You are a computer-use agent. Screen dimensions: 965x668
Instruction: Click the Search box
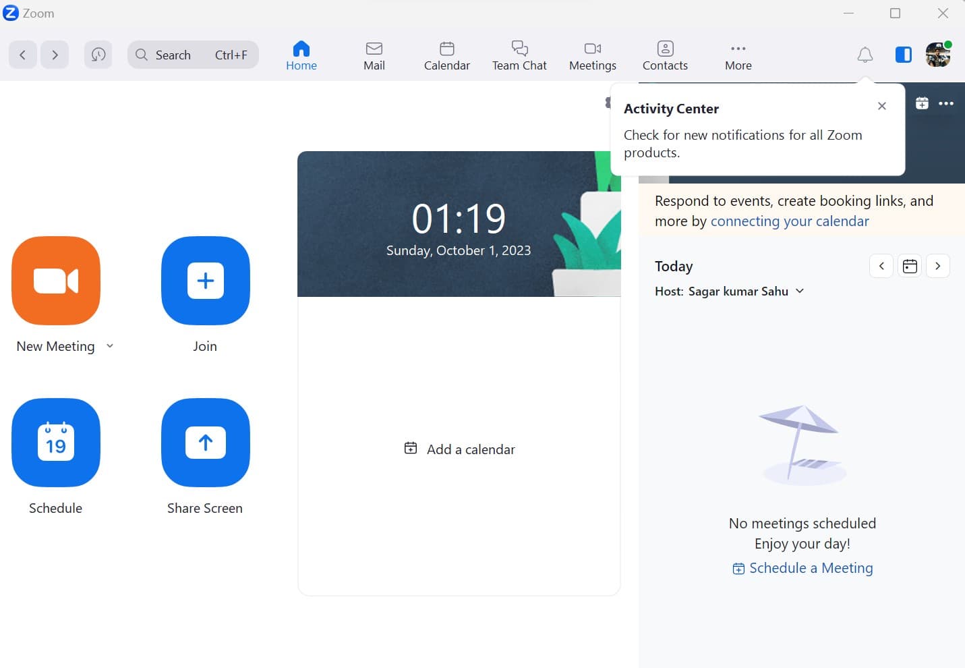pos(193,55)
